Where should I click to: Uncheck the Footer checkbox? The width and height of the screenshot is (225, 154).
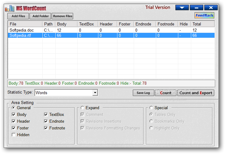(14, 128)
